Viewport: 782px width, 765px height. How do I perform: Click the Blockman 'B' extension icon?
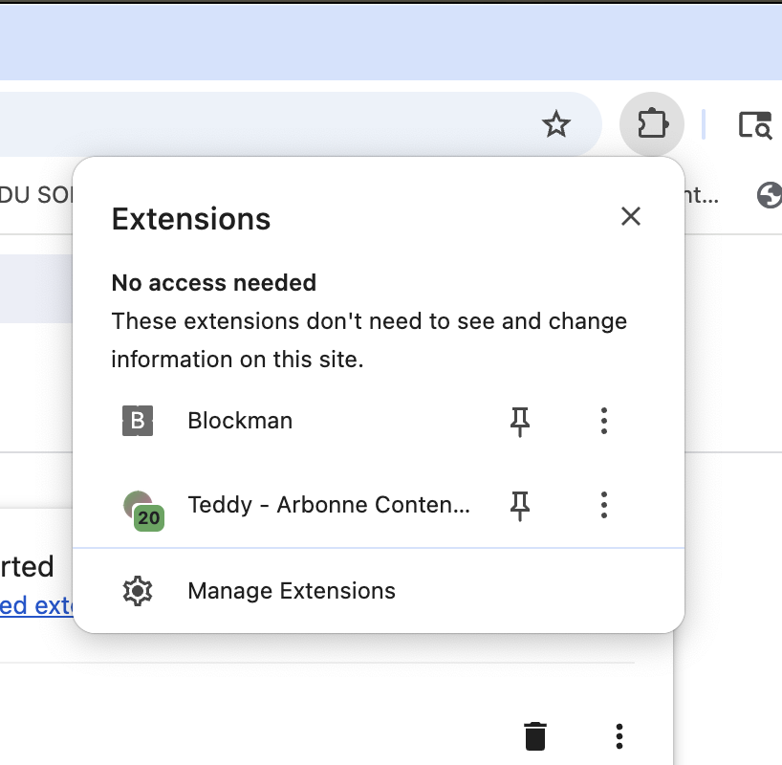(138, 421)
